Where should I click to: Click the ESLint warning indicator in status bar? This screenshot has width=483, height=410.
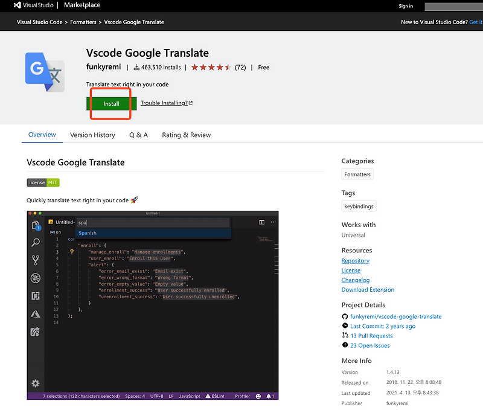pos(216,396)
